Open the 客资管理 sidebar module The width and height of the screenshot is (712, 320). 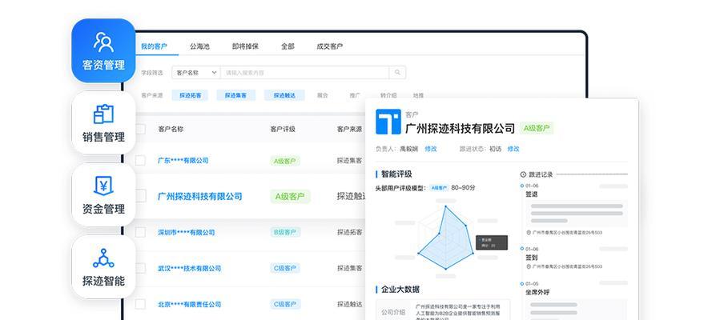[103, 50]
